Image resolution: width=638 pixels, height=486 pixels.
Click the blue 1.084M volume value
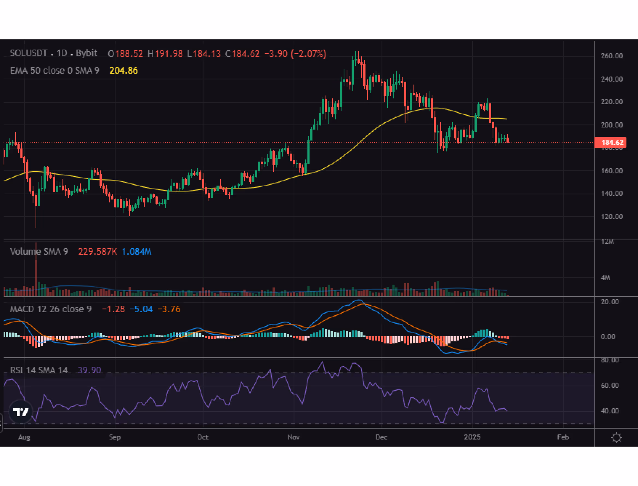(136, 252)
